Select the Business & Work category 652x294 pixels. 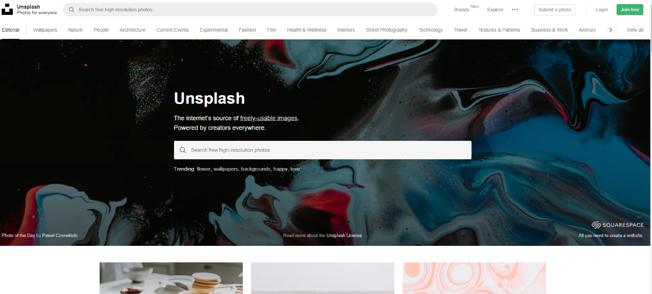(550, 30)
